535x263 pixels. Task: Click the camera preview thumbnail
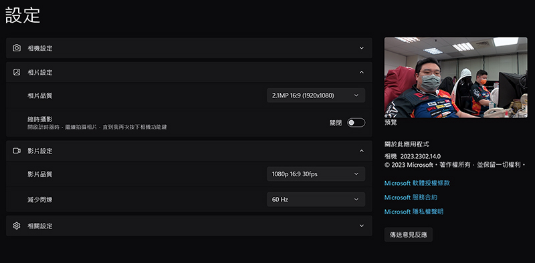click(x=455, y=77)
